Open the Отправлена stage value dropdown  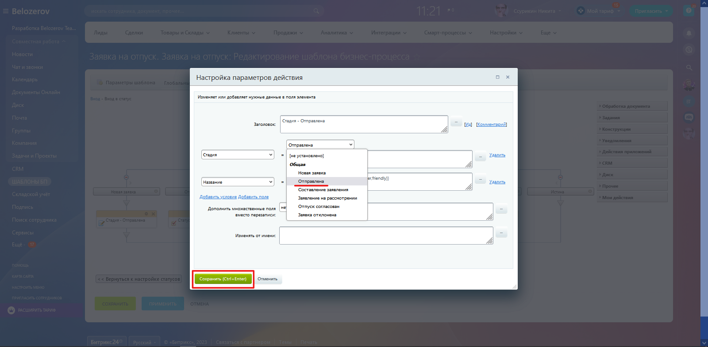pyautogui.click(x=320, y=145)
